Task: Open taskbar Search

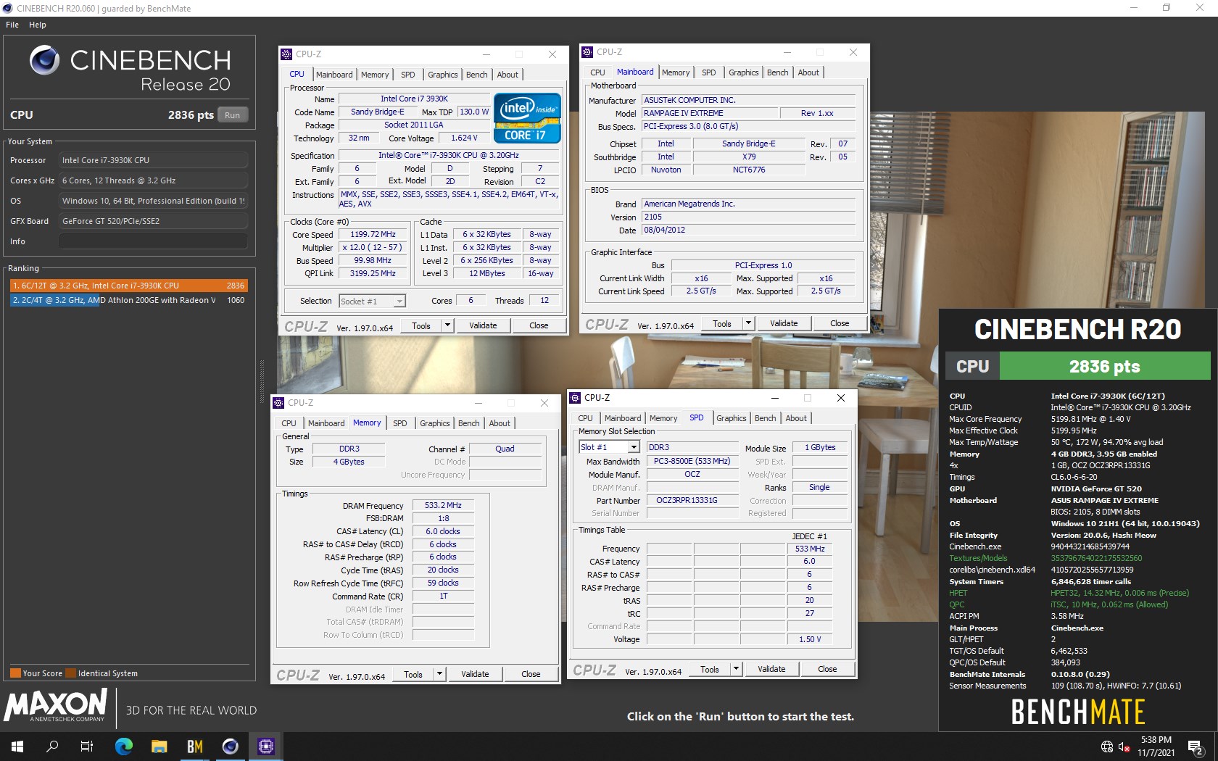Action: (52, 746)
